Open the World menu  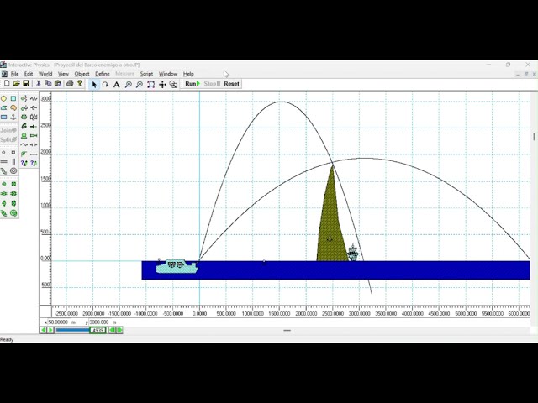pos(45,74)
